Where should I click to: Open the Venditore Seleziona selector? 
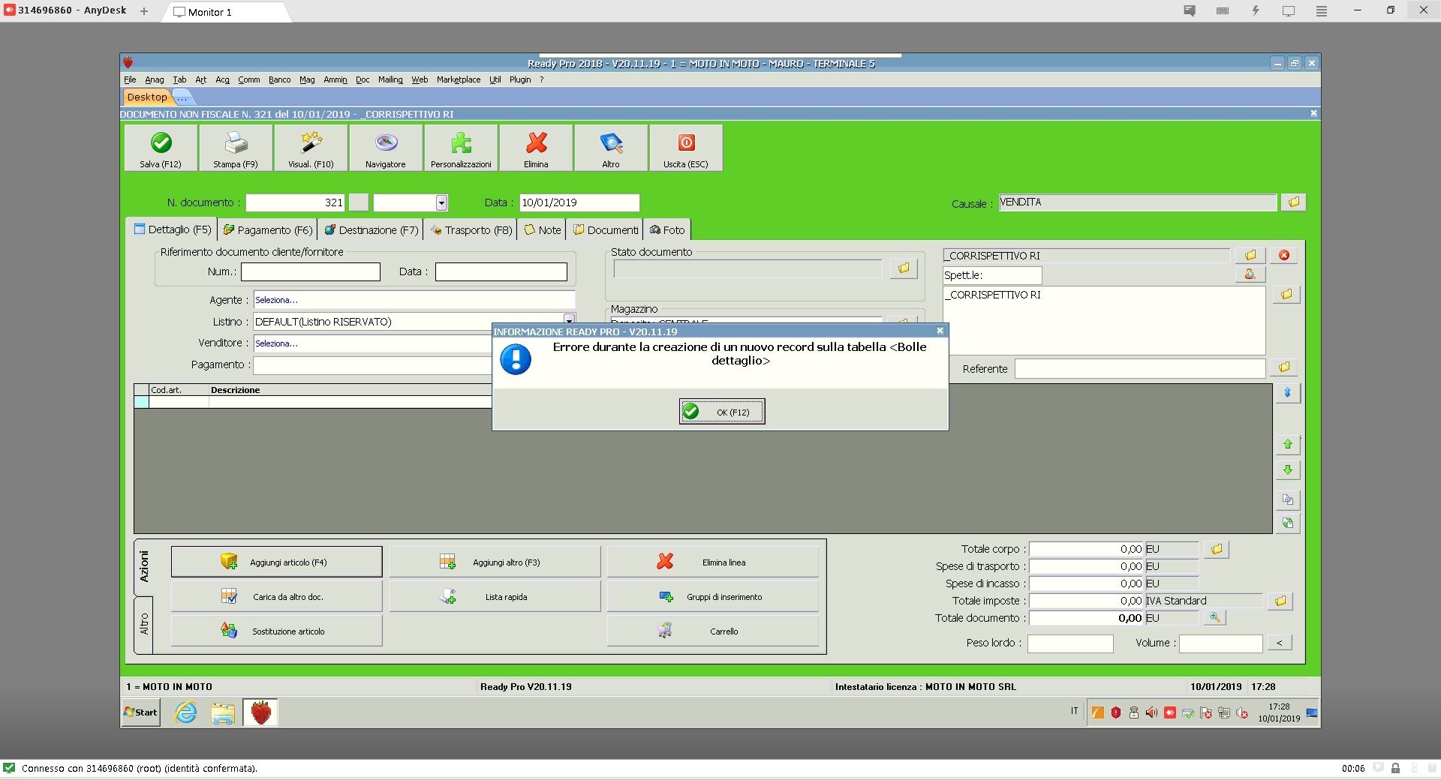(372, 343)
